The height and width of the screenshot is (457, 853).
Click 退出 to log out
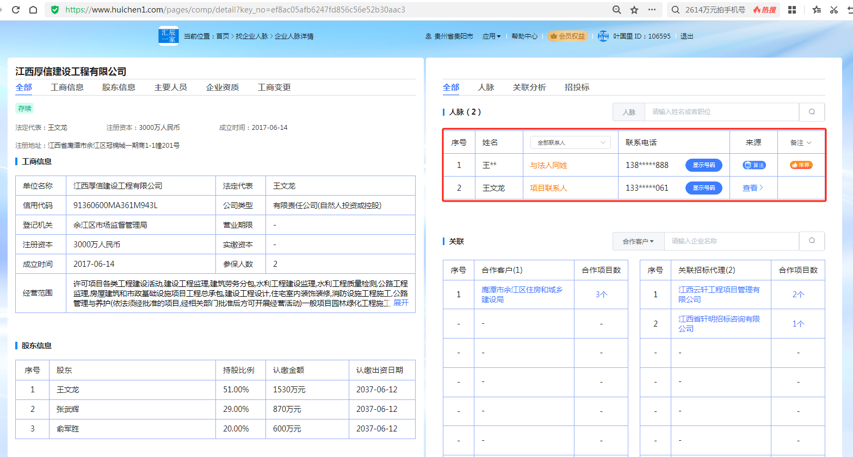(x=687, y=36)
